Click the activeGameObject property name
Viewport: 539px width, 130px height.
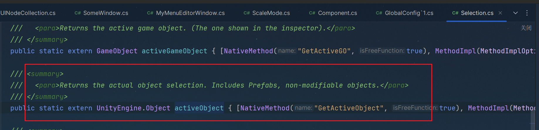tap(174, 51)
